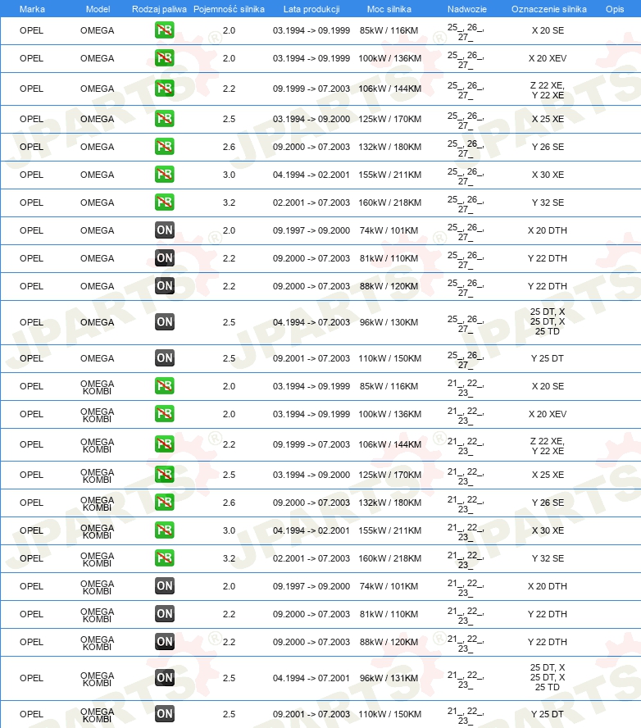Select the 'Moc silnika' column header
Image resolution: width=641 pixels, height=728 pixels.
389,9
